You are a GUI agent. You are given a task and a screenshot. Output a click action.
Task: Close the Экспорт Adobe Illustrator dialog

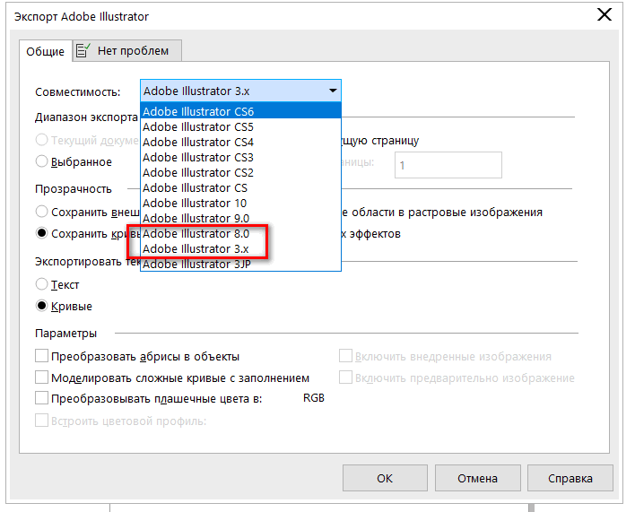[607, 16]
